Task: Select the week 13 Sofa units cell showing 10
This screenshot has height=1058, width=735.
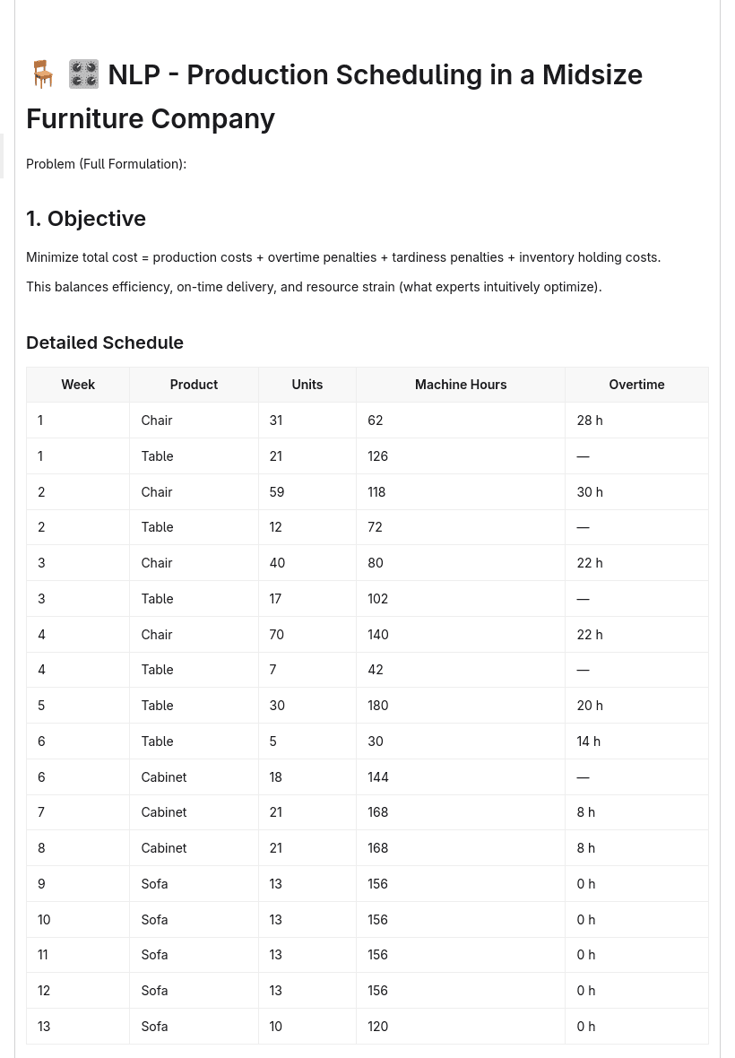Action: pyautogui.click(x=307, y=1027)
